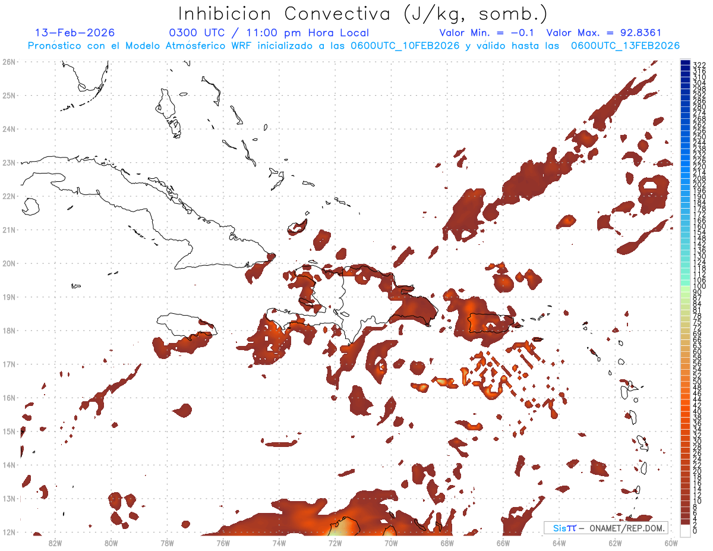Image resolution: width=713 pixels, height=551 pixels.
Task: Click the 24N latitude label
Action: (x=9, y=129)
